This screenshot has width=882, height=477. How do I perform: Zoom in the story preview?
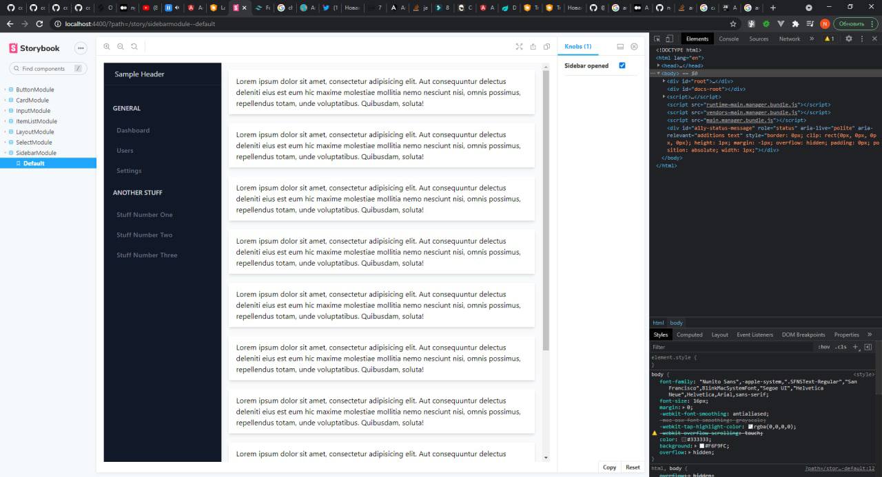click(107, 47)
